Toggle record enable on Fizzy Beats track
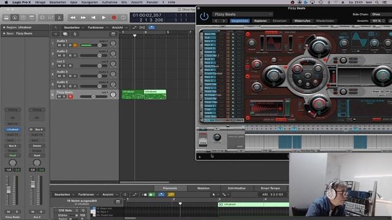Image resolution: width=392 pixels, height=220 pixels. click(x=70, y=97)
